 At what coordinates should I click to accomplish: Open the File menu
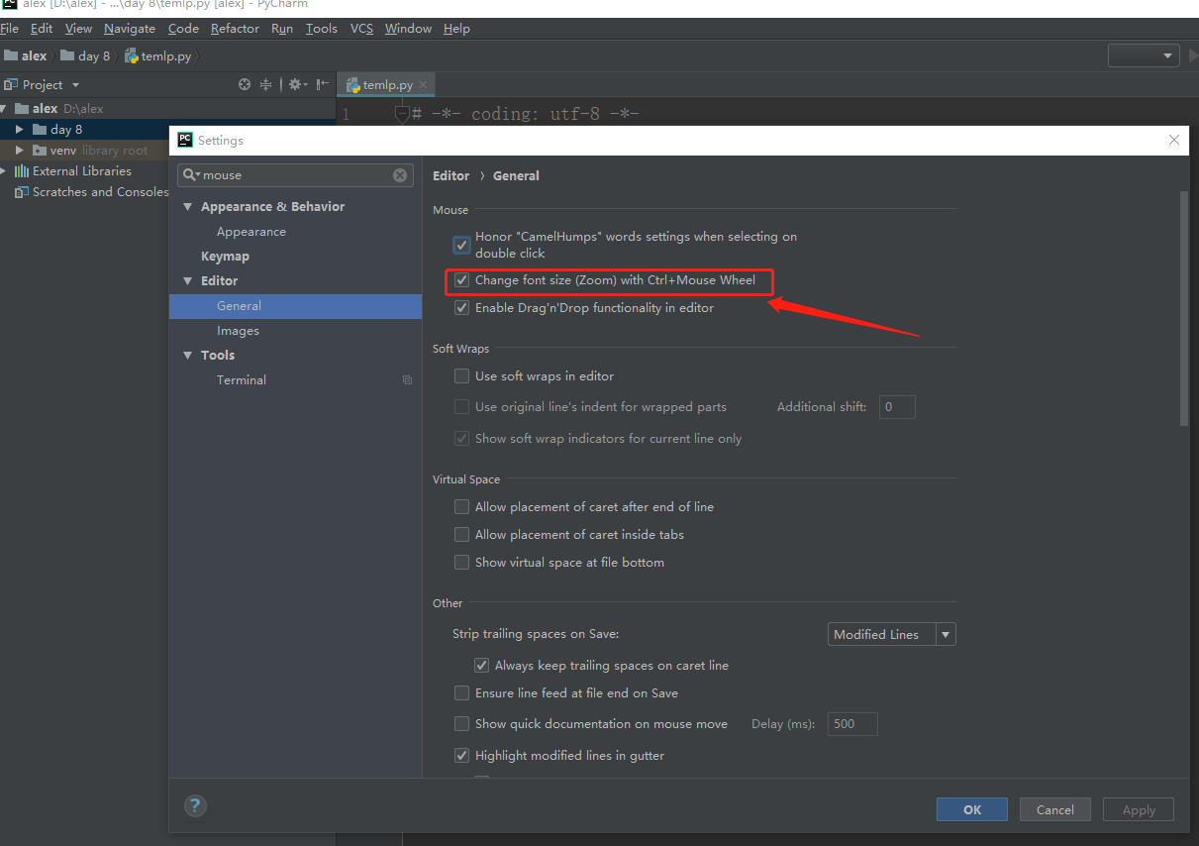pos(10,29)
